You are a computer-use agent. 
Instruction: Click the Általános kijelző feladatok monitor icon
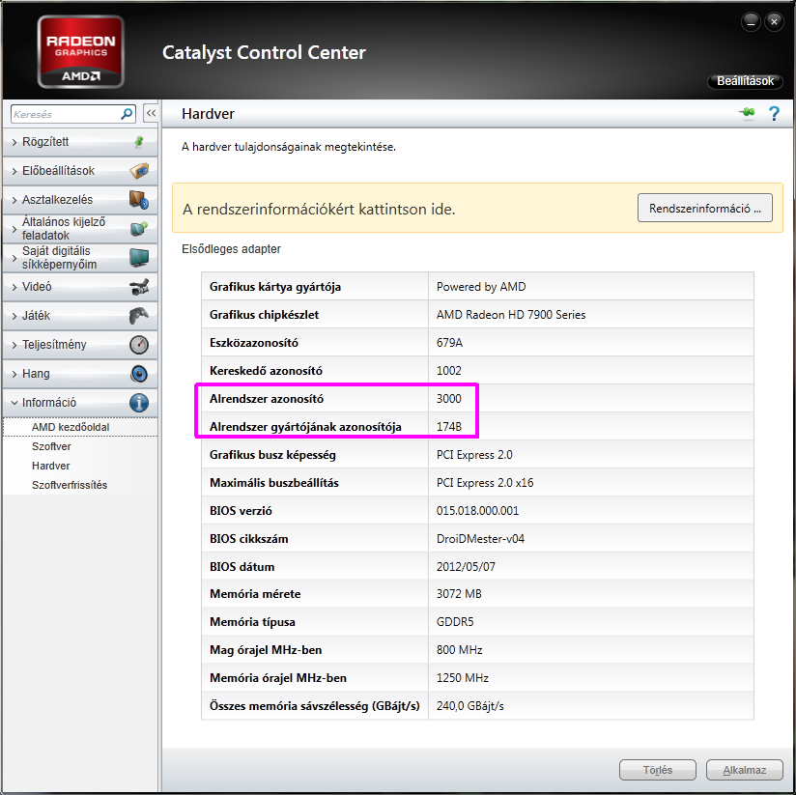(138, 228)
